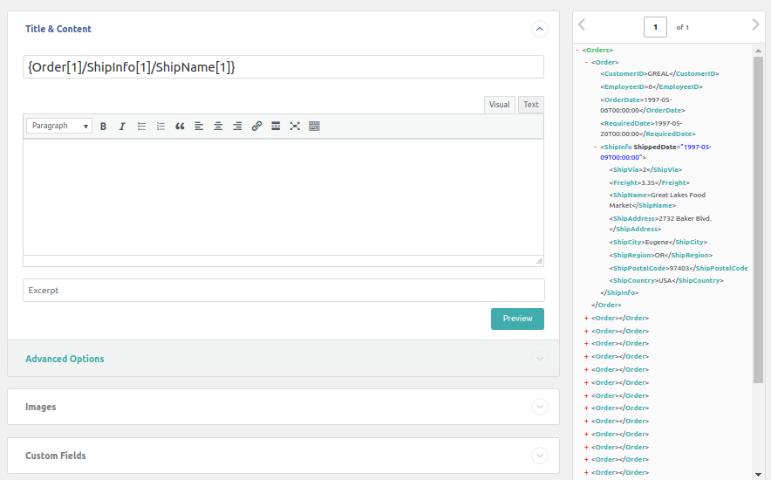Image resolution: width=771 pixels, height=480 pixels.
Task: Expand the first collapsed Order node
Action: pyautogui.click(x=587, y=319)
